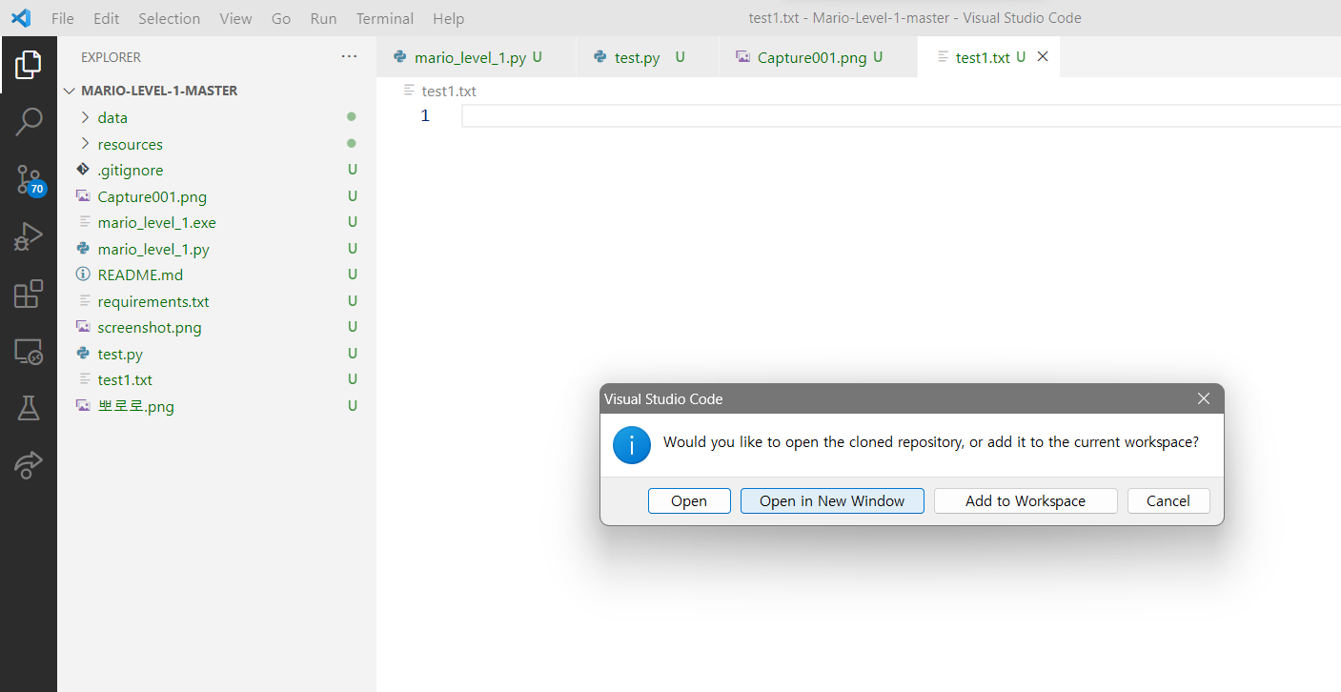Image resolution: width=1341 pixels, height=692 pixels.
Task: Click line number 1 in gutter
Action: tap(425, 116)
